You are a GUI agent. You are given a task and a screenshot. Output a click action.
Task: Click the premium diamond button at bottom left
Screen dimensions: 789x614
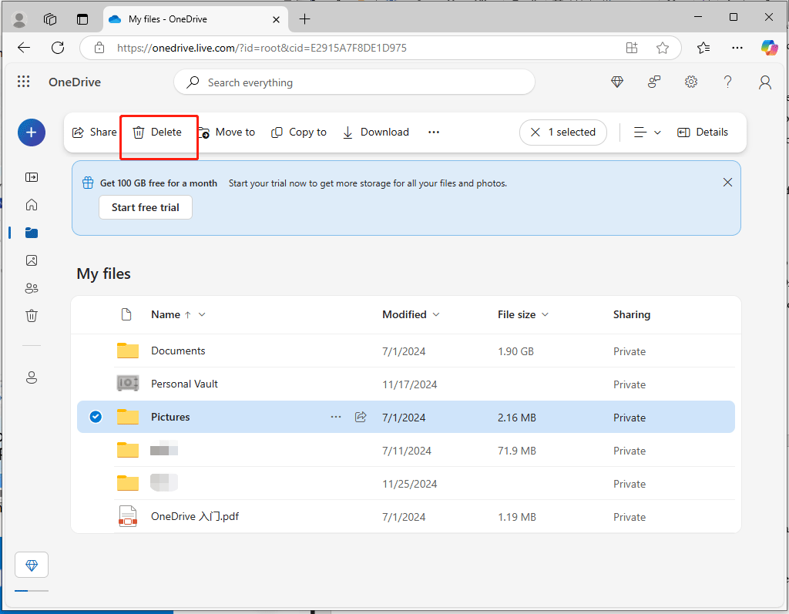pyautogui.click(x=32, y=565)
